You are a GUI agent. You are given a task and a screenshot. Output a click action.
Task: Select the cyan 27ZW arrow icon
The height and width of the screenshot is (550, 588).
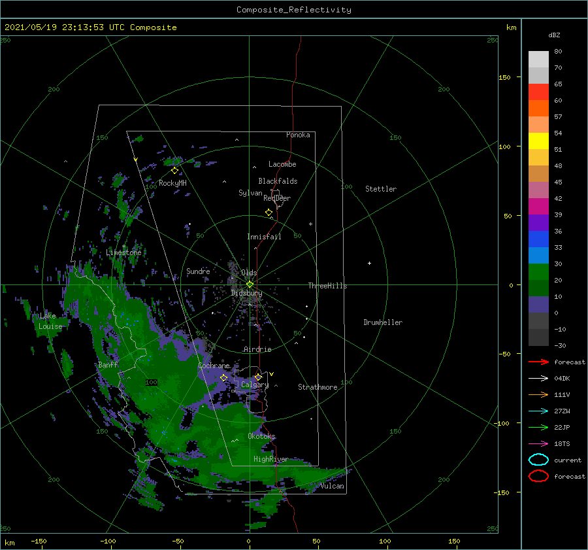(x=538, y=411)
